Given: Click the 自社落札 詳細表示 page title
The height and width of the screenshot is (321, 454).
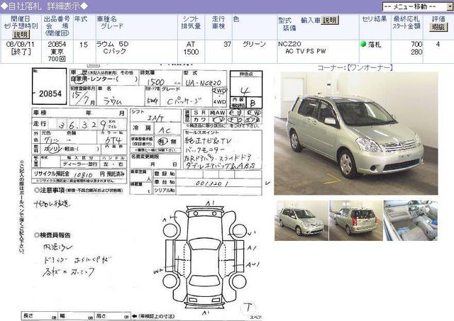Looking at the screenshot, I should pos(44,6).
